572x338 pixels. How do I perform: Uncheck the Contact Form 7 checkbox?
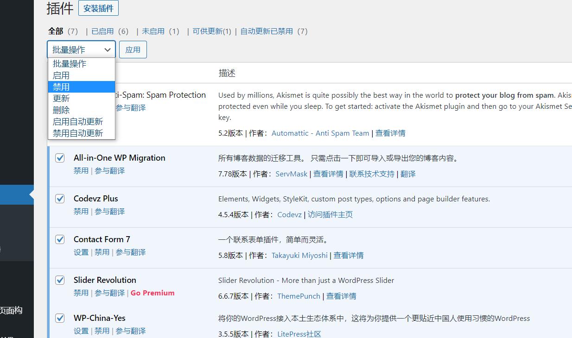[60, 239]
